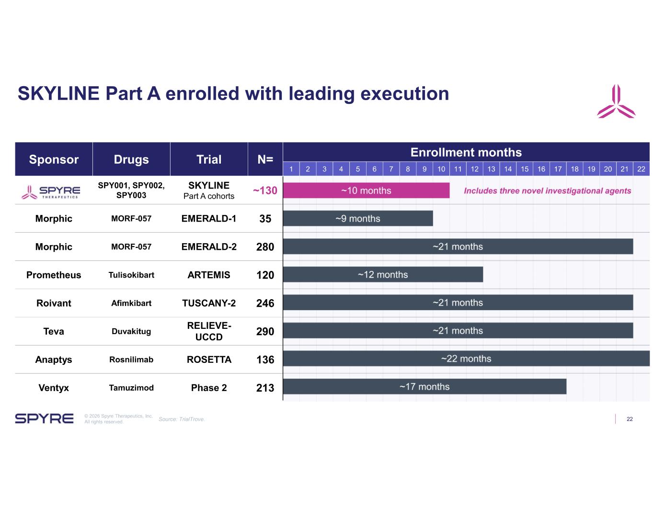Click the Spyre Therapeutics logo in sponsor column
This screenshot has height=505, width=654.
51,191
